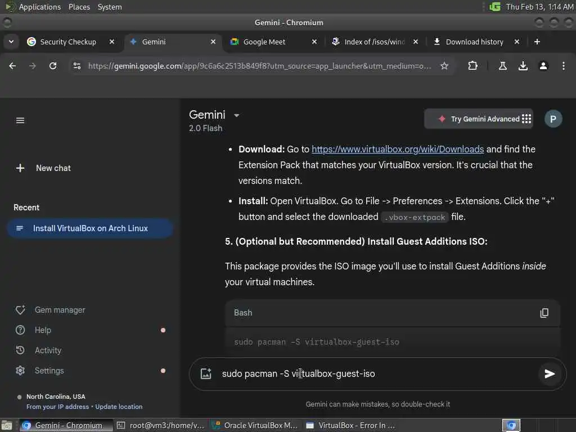This screenshot has height=432, width=576.
Task: Send the prompt with the arrow button
Action: pos(549,373)
